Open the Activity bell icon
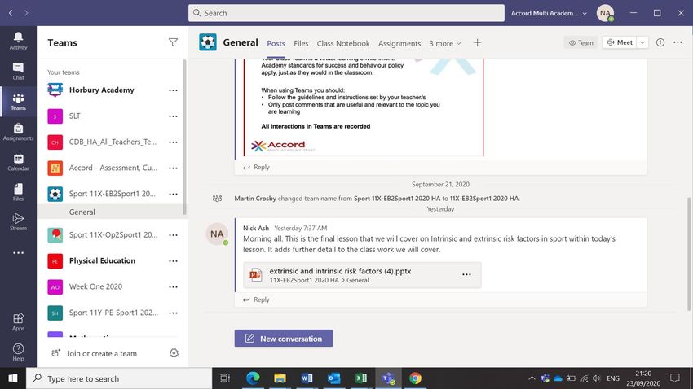 [18, 41]
